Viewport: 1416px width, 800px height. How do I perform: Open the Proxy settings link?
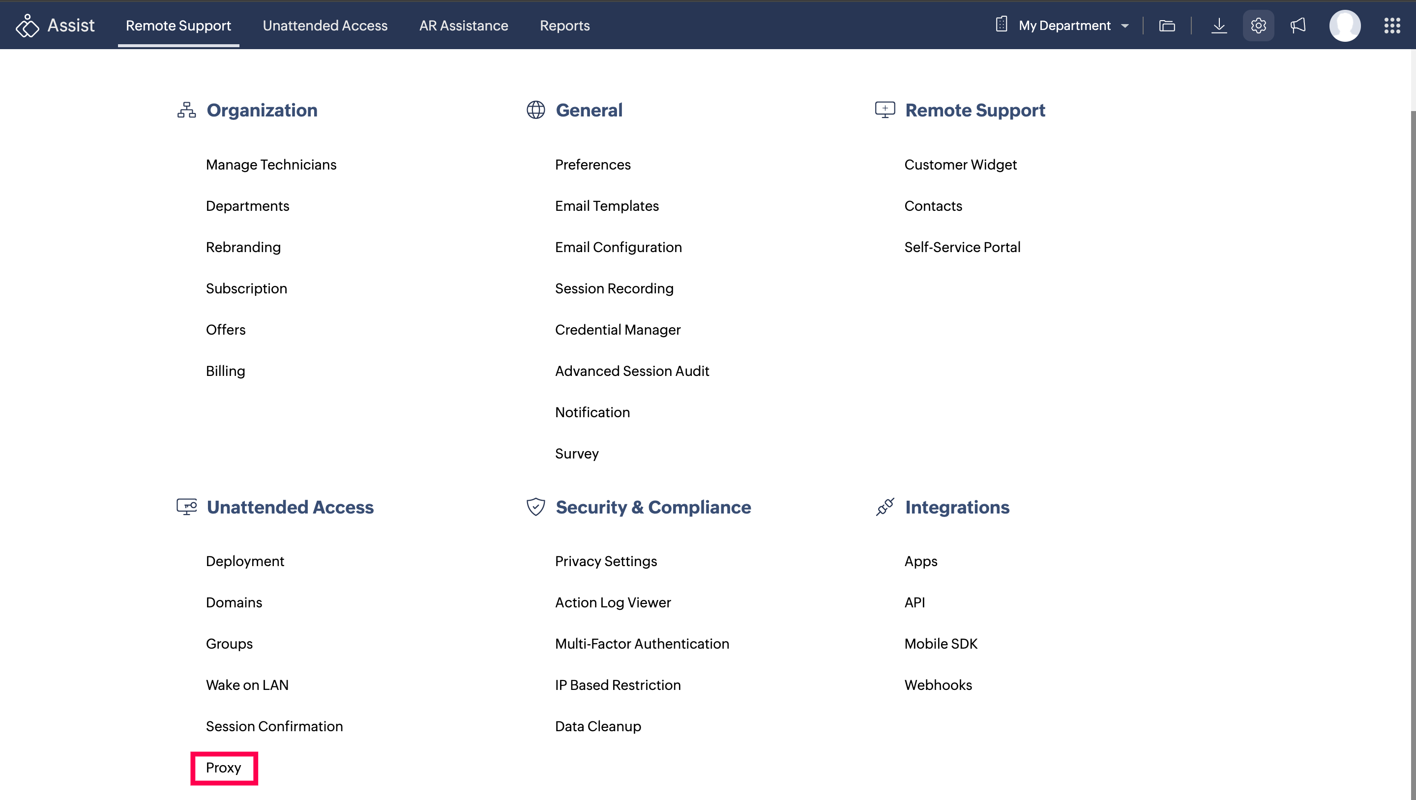(x=223, y=768)
